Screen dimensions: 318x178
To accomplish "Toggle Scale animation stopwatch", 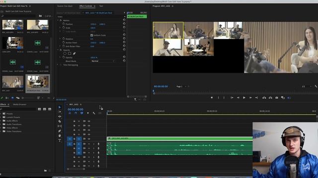I will [64, 28].
